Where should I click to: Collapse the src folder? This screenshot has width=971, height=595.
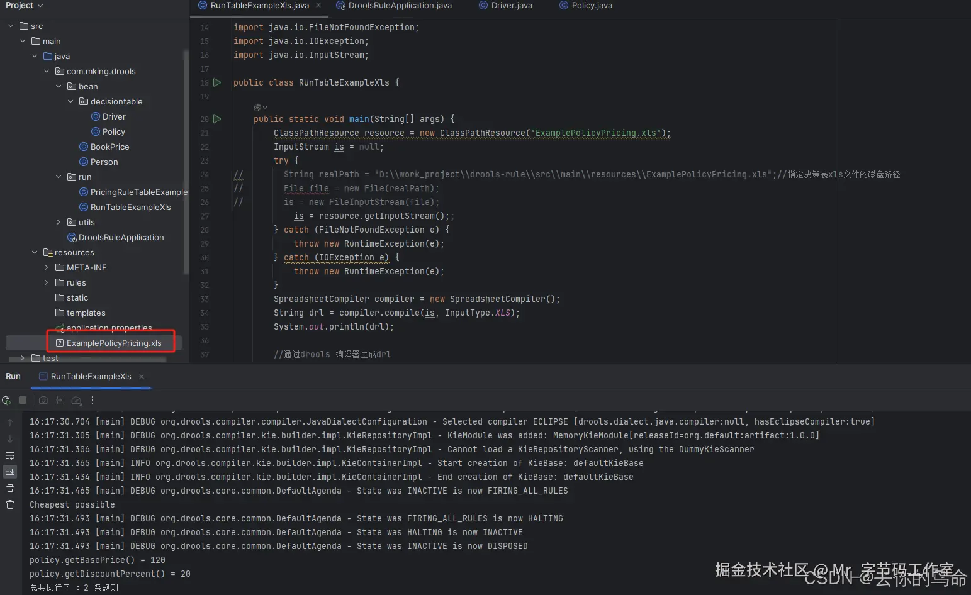(x=11, y=26)
